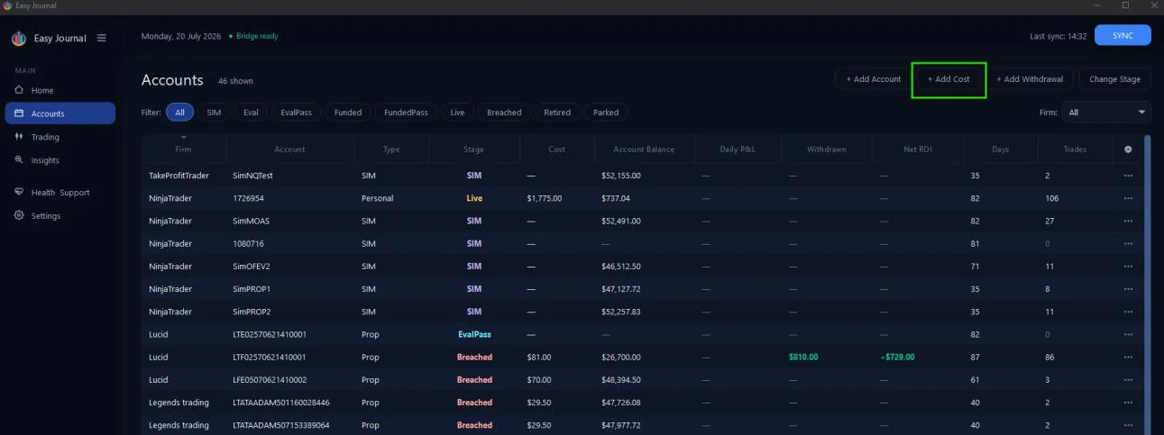Image resolution: width=1164 pixels, height=435 pixels.
Task: Filter accounts by EvalPass
Action: 296,113
